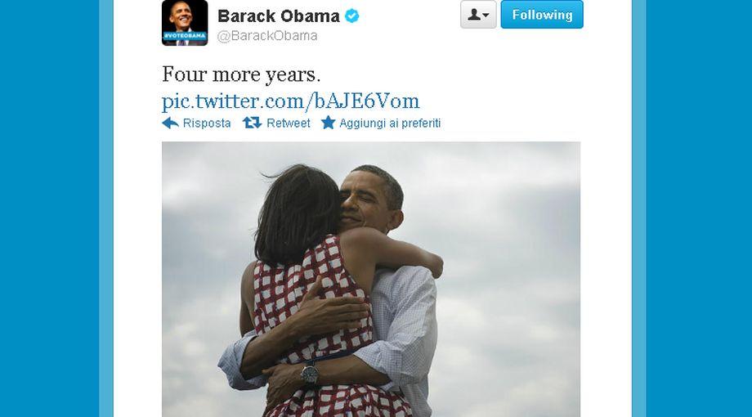752x417 pixels.
Task: Click the blue verified badge icon
Action: point(352,16)
